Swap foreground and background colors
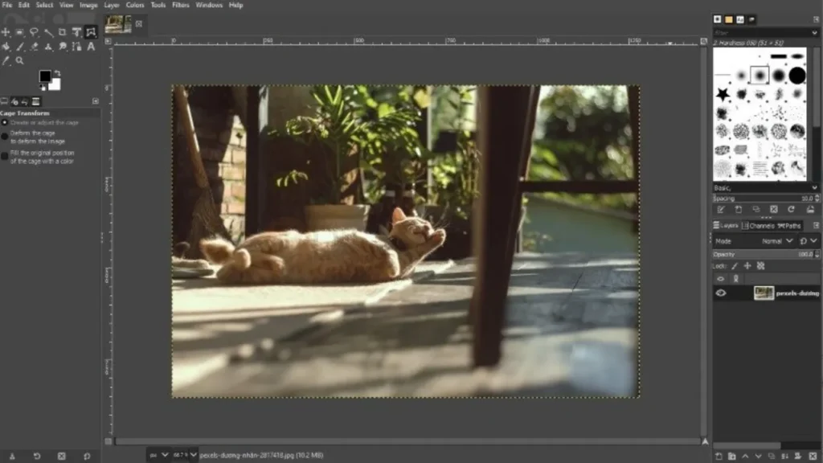Image resolution: width=823 pixels, height=463 pixels. [58, 73]
